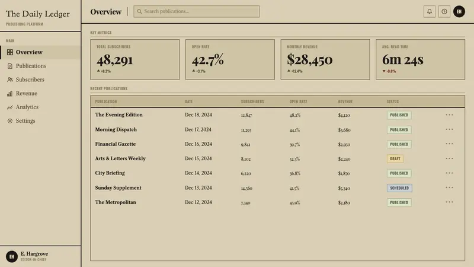Select the 52.3% open rate cell

(x=294, y=159)
